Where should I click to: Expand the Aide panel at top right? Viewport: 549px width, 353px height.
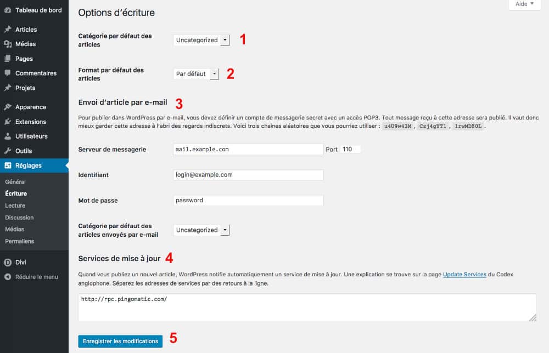click(524, 4)
